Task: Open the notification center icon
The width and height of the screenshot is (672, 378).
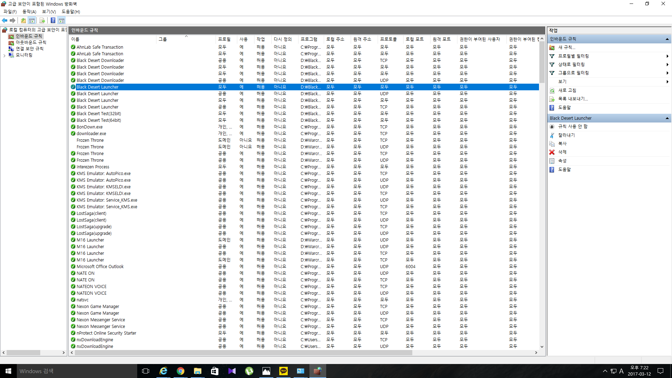Action: click(660, 371)
